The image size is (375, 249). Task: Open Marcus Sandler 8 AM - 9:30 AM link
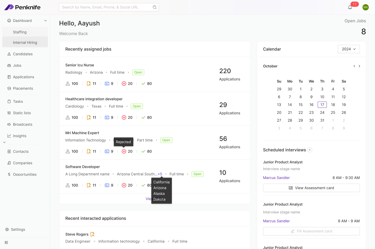click(276, 178)
